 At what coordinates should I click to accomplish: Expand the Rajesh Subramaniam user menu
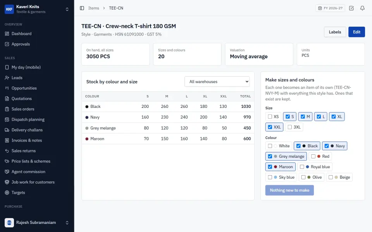(x=67, y=223)
